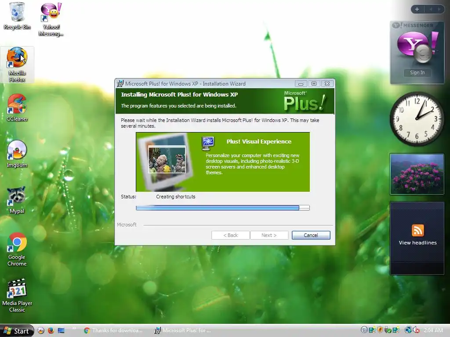Click the sidebar previous page arrow

tap(431, 9)
